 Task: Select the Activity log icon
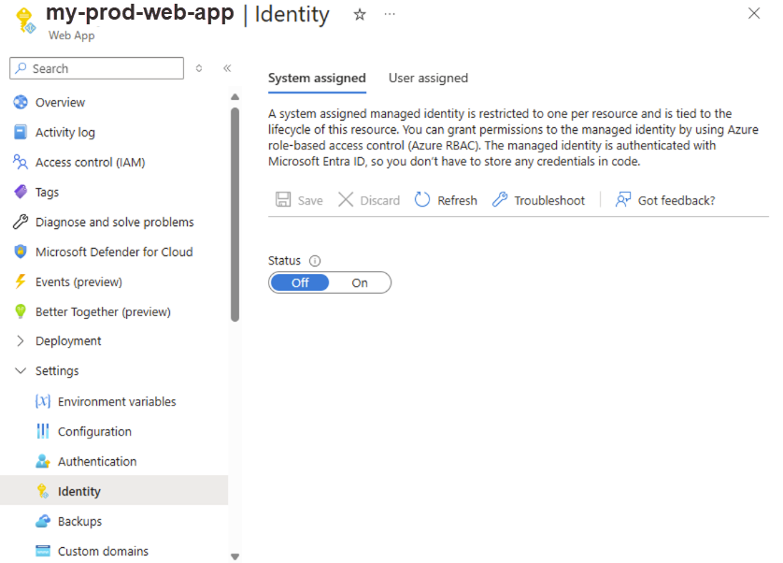click(21, 132)
